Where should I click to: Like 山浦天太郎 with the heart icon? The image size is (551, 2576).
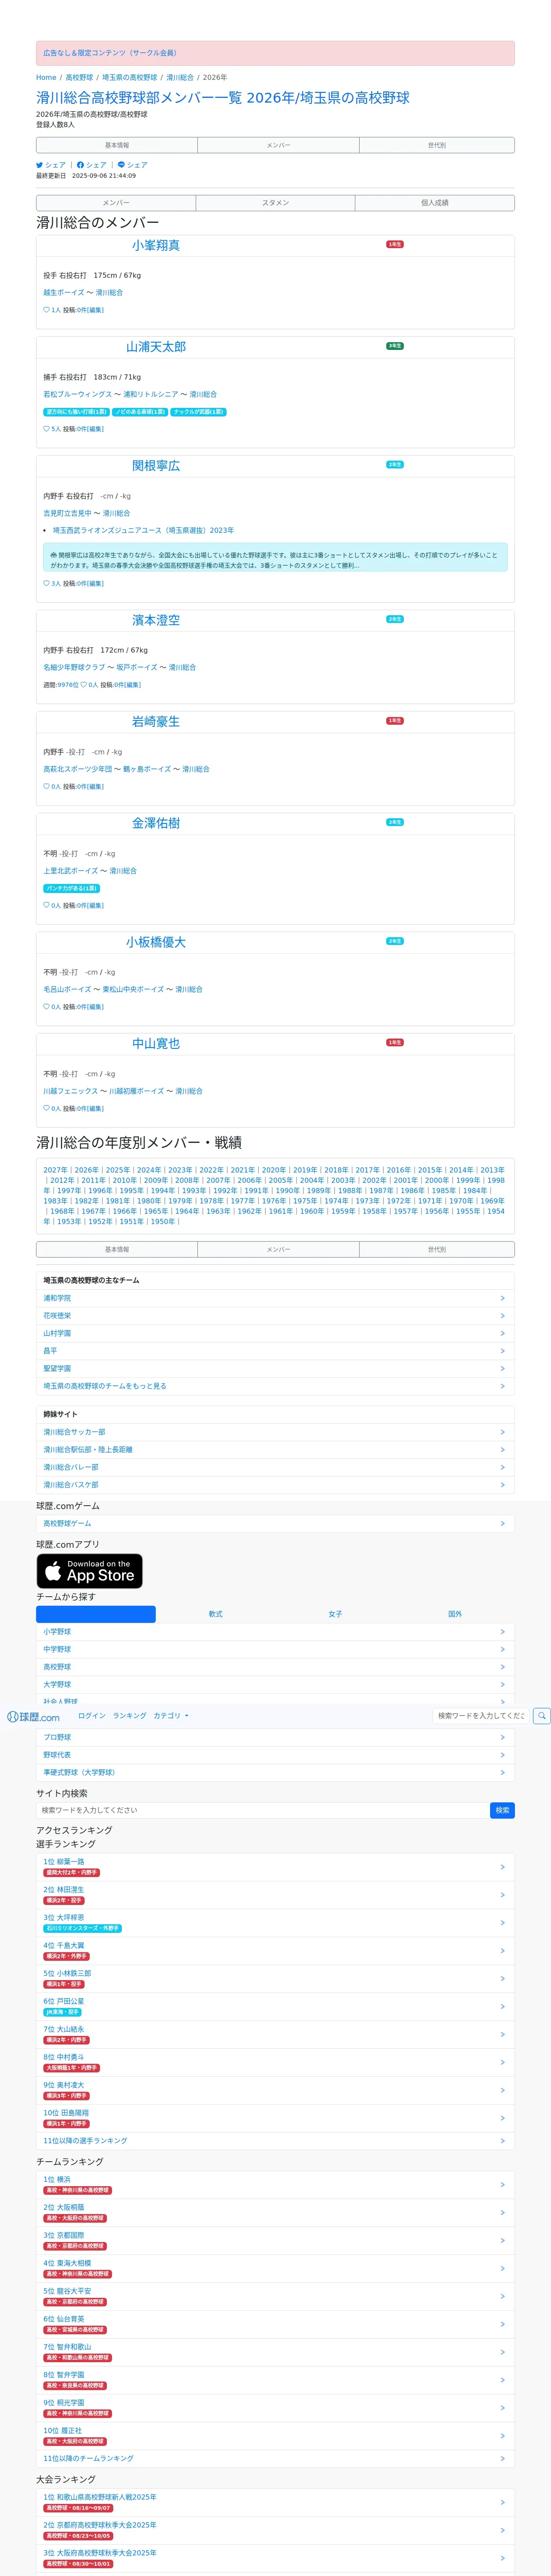46,429
